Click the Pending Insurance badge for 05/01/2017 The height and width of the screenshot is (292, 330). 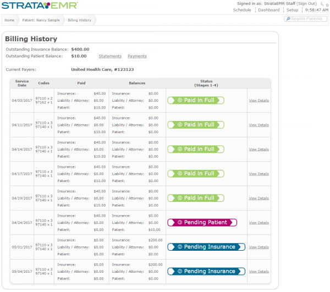[206, 247]
